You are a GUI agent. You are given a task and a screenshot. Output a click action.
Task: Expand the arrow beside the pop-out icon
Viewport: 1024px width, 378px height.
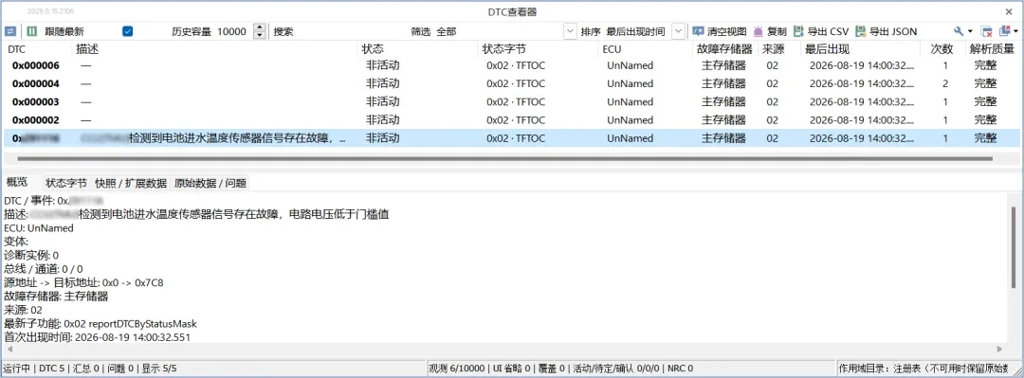[1016, 31]
